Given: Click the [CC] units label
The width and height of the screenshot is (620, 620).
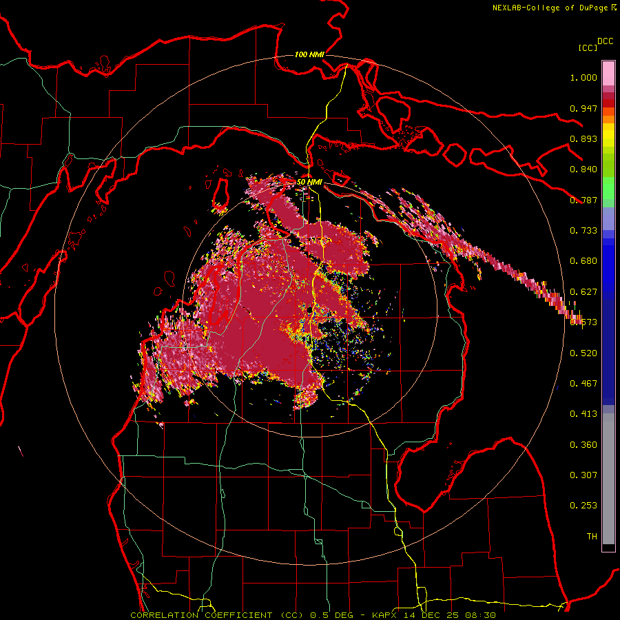Looking at the screenshot, I should (588, 48).
